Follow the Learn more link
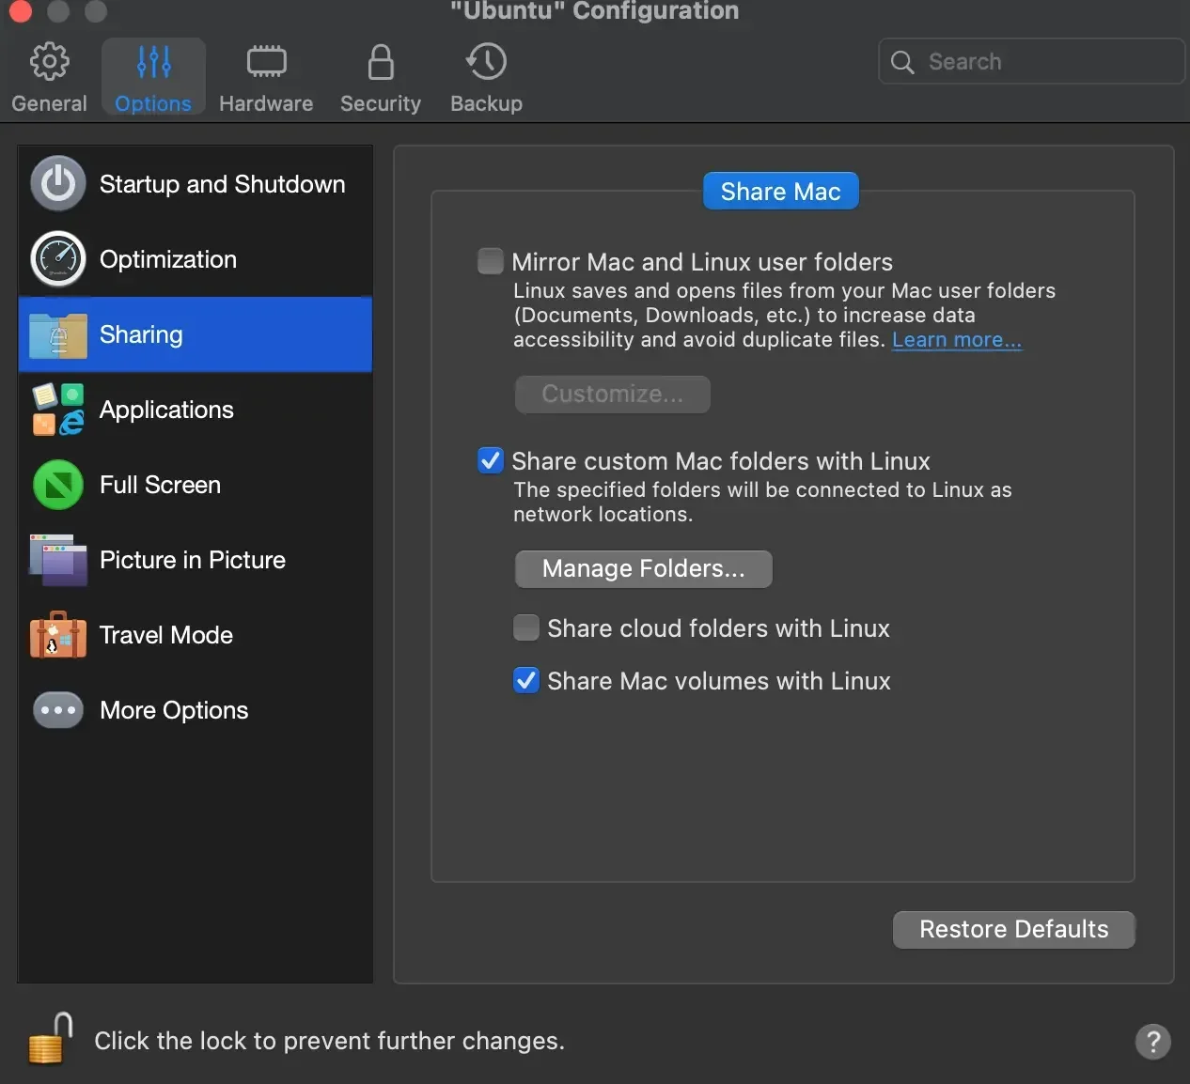The image size is (1190, 1084). (x=956, y=340)
